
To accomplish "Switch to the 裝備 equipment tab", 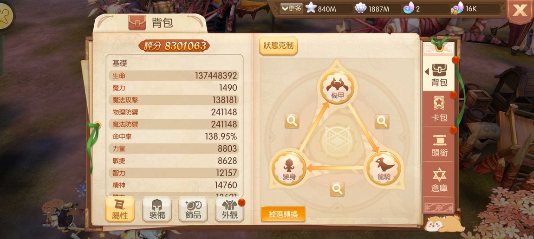I will point(156,209).
